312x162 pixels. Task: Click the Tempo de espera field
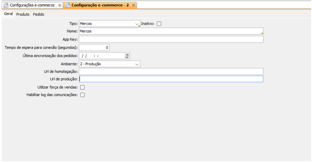click(94, 48)
